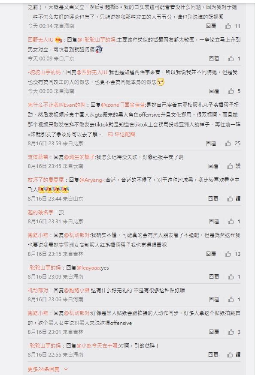
Task: Click the chevron beside 更多24条回复
Action: [x=66, y=369]
